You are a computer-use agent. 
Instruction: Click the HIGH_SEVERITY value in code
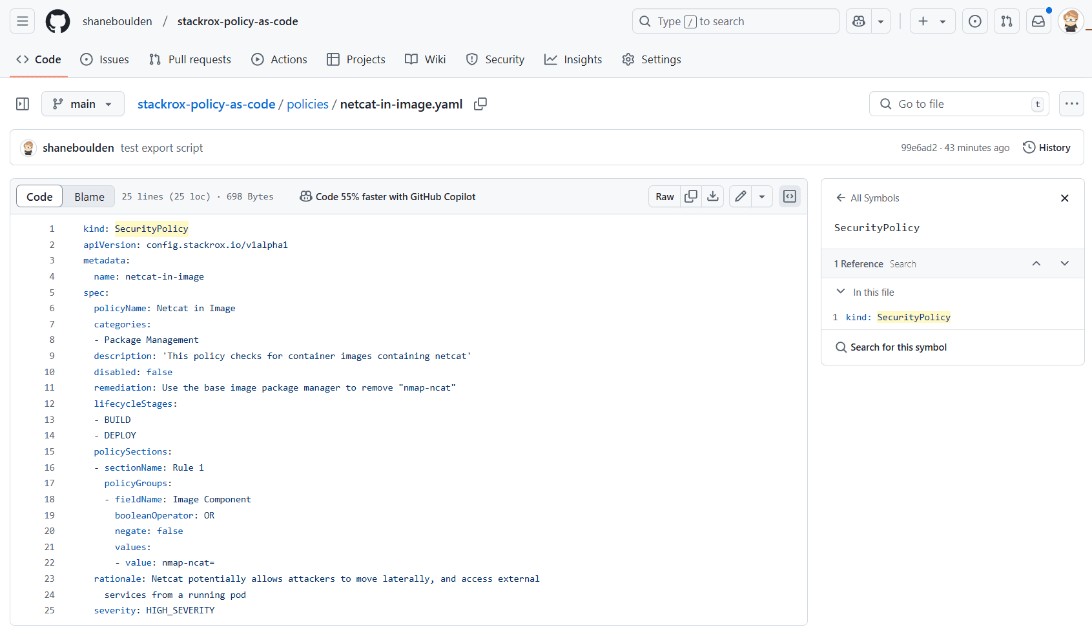pyautogui.click(x=180, y=610)
